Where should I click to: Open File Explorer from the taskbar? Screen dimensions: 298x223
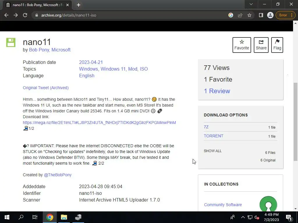64,217
